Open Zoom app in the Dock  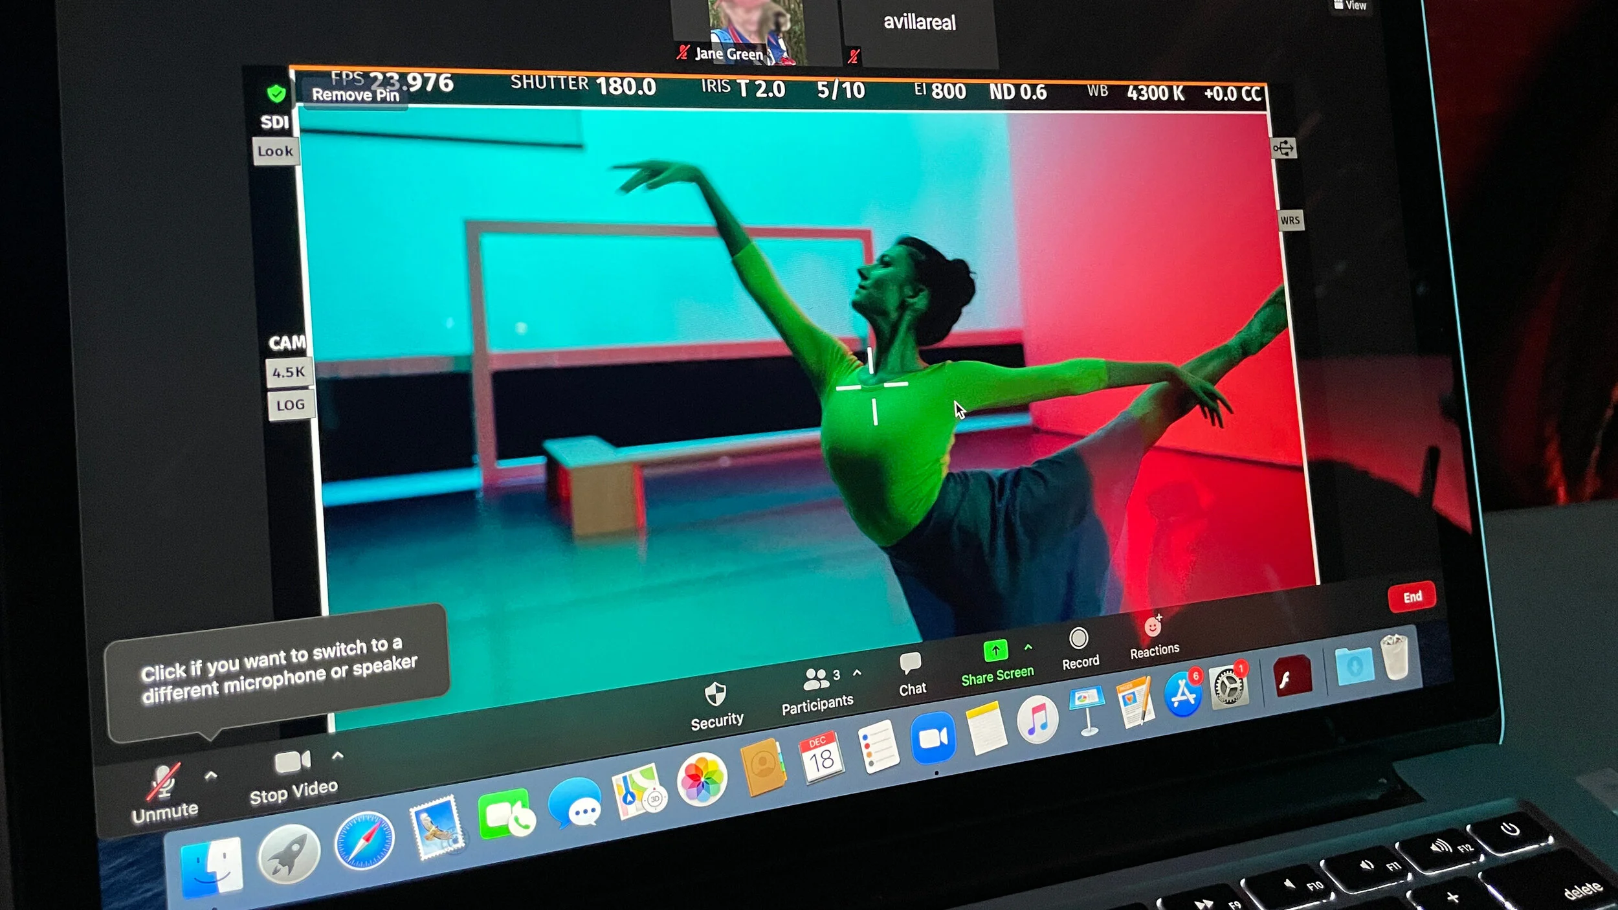click(x=933, y=738)
